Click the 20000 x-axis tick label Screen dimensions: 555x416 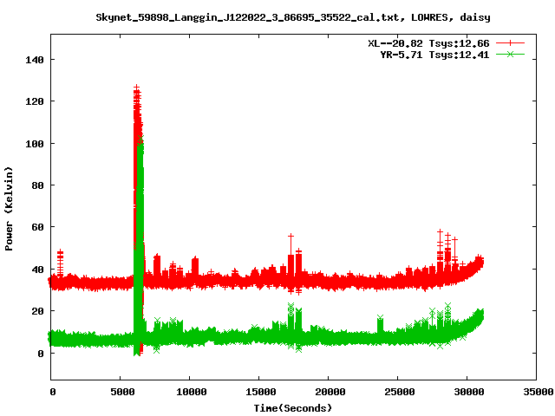click(x=330, y=392)
